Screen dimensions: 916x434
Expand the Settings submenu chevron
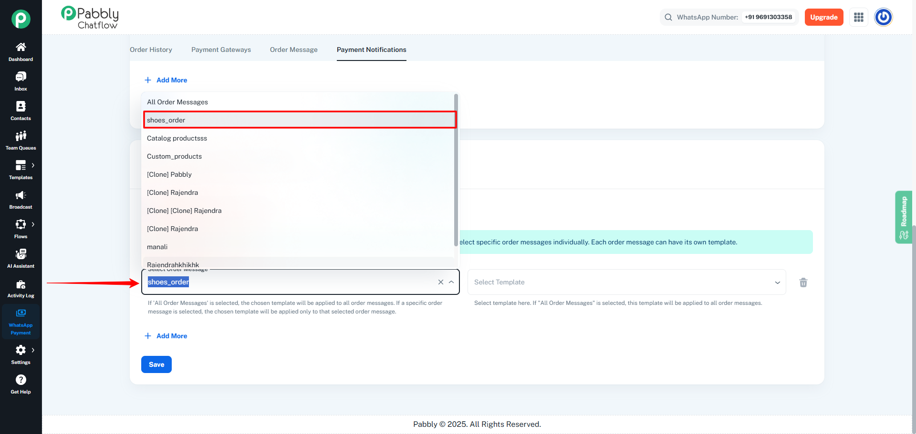[x=33, y=350]
